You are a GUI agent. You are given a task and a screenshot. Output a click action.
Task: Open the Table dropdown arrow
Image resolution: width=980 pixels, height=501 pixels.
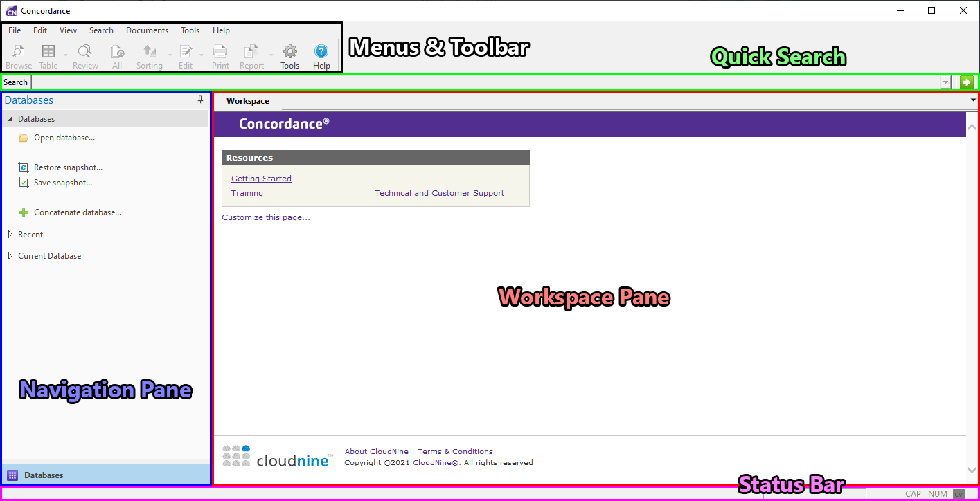click(x=65, y=54)
